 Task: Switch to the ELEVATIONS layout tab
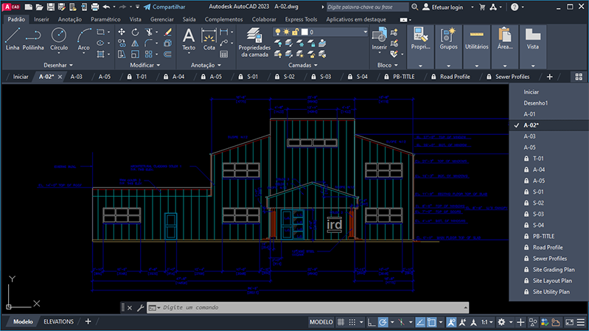(58, 321)
